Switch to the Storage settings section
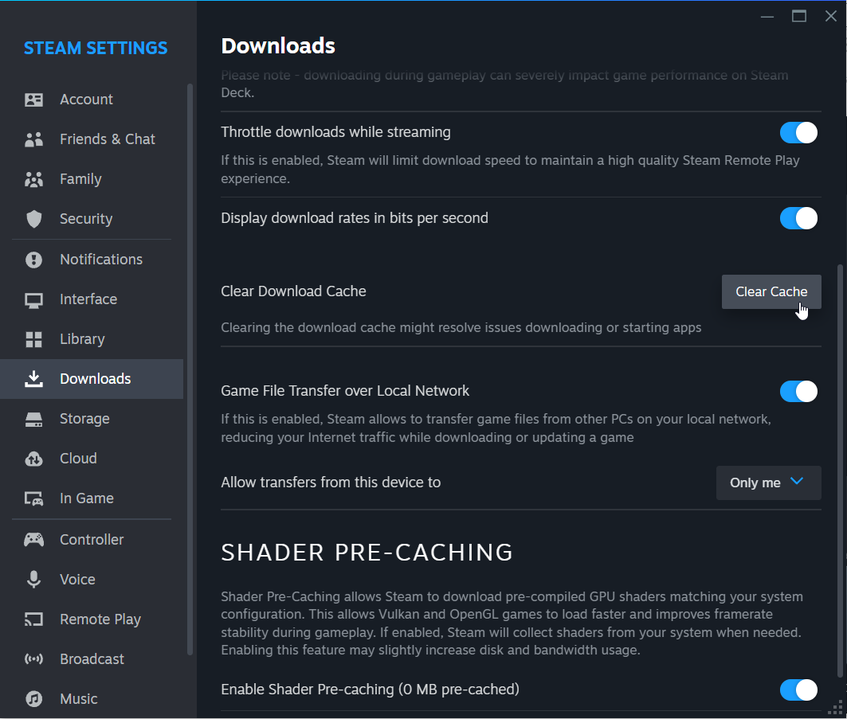 tap(84, 418)
